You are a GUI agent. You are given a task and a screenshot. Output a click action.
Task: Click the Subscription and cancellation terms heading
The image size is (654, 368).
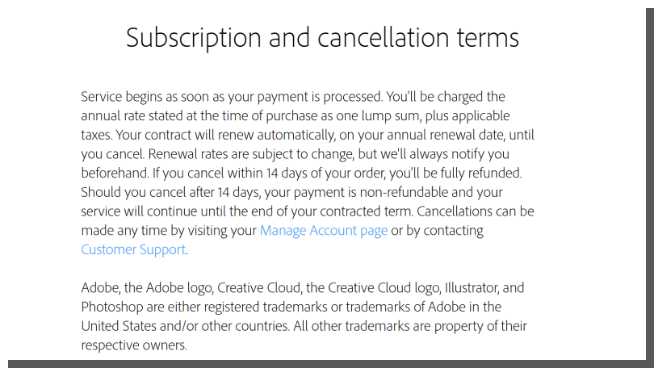(322, 38)
